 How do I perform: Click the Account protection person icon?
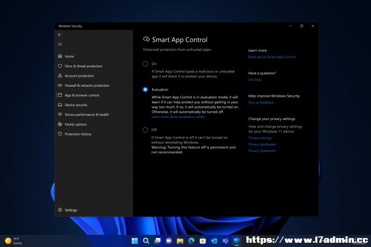pyautogui.click(x=60, y=76)
